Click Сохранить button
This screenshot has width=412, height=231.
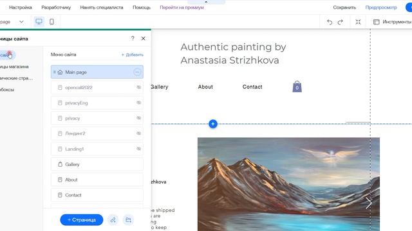coord(344,7)
